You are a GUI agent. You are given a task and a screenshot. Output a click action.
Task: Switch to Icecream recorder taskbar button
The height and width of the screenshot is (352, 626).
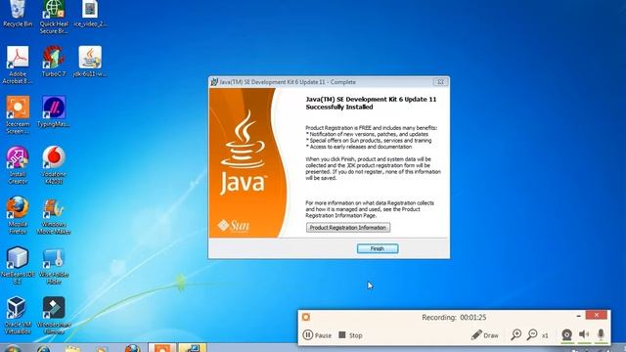point(162,348)
